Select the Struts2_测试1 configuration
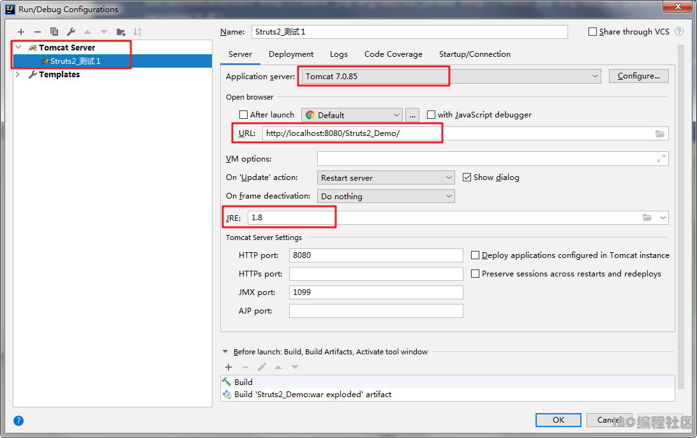Screen dimensions: 697x438 click(x=112, y=61)
